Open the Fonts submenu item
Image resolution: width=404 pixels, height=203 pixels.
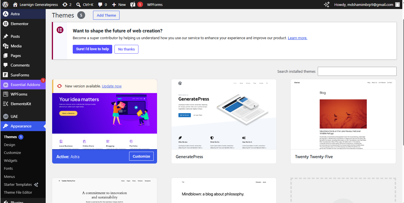pos(8,168)
